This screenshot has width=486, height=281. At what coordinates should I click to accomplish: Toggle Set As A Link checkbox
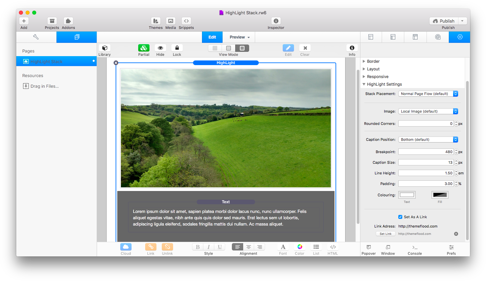coord(400,217)
